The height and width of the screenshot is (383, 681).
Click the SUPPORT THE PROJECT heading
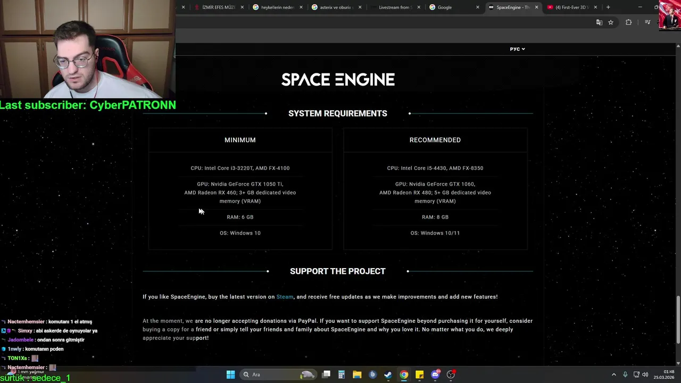pos(338,271)
